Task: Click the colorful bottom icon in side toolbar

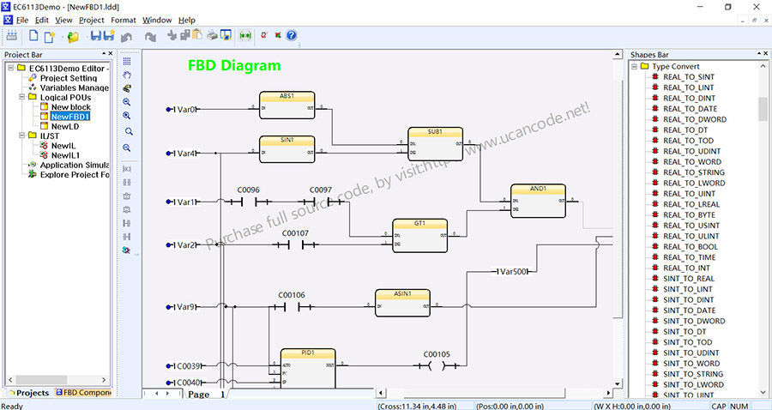Action: pos(127,250)
